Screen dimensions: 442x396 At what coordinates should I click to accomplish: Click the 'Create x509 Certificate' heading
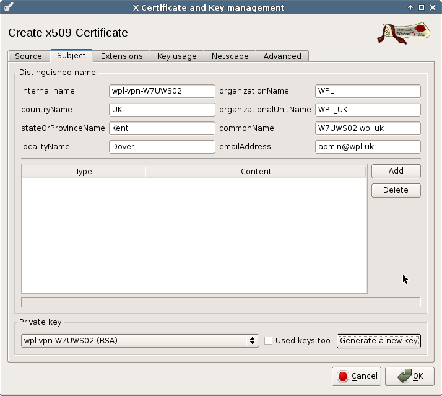68,33
